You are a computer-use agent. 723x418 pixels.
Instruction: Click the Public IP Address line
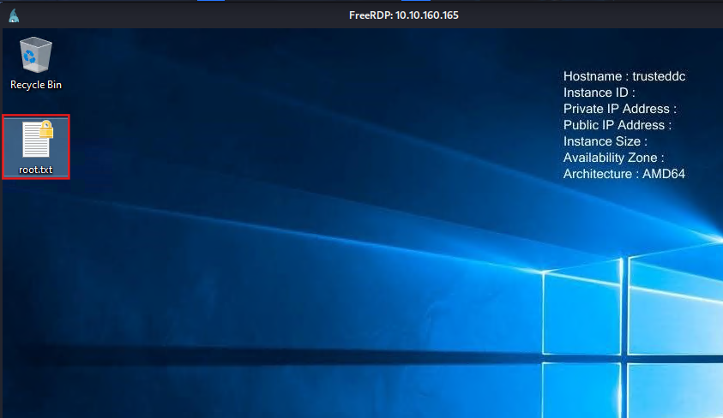coord(617,125)
